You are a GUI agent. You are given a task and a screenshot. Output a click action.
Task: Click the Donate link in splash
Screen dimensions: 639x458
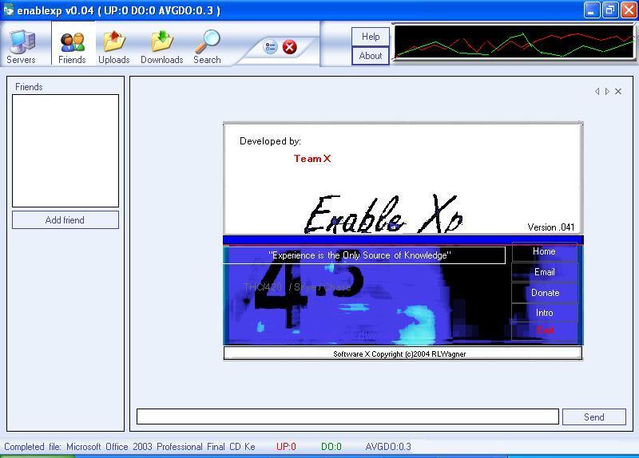545,293
